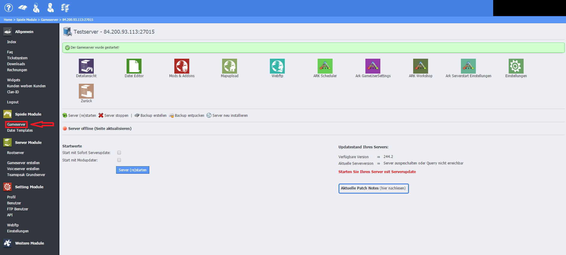Click Server stoppen in the action bar
This screenshot has height=255, width=566.
113,116
